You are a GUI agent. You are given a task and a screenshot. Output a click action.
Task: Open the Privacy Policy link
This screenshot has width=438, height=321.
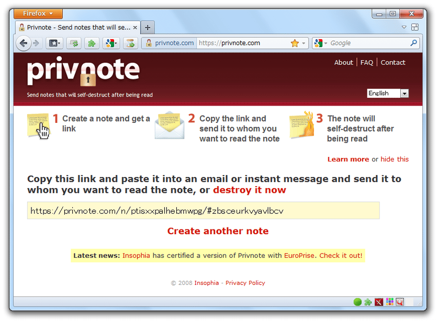(245, 283)
